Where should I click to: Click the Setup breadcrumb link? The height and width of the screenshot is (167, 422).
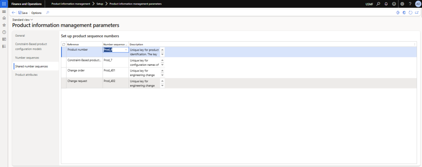100,4
